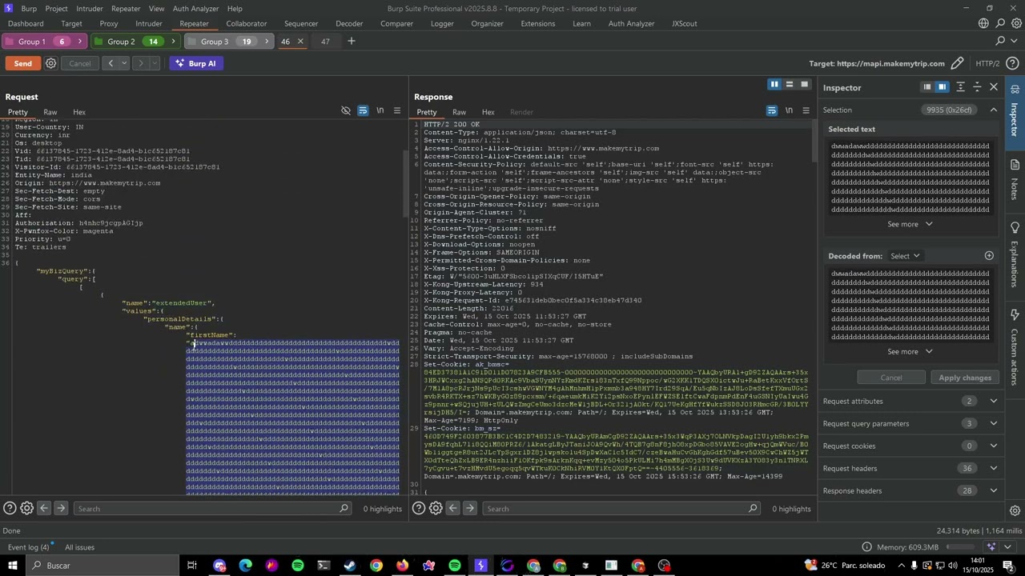1025x576 pixels.
Task: Open Request editor hamburger menu
Action: tap(397, 111)
